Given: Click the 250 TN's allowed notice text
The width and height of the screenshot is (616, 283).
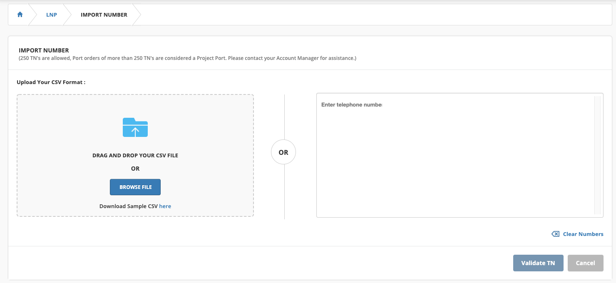Looking at the screenshot, I should [188, 58].
